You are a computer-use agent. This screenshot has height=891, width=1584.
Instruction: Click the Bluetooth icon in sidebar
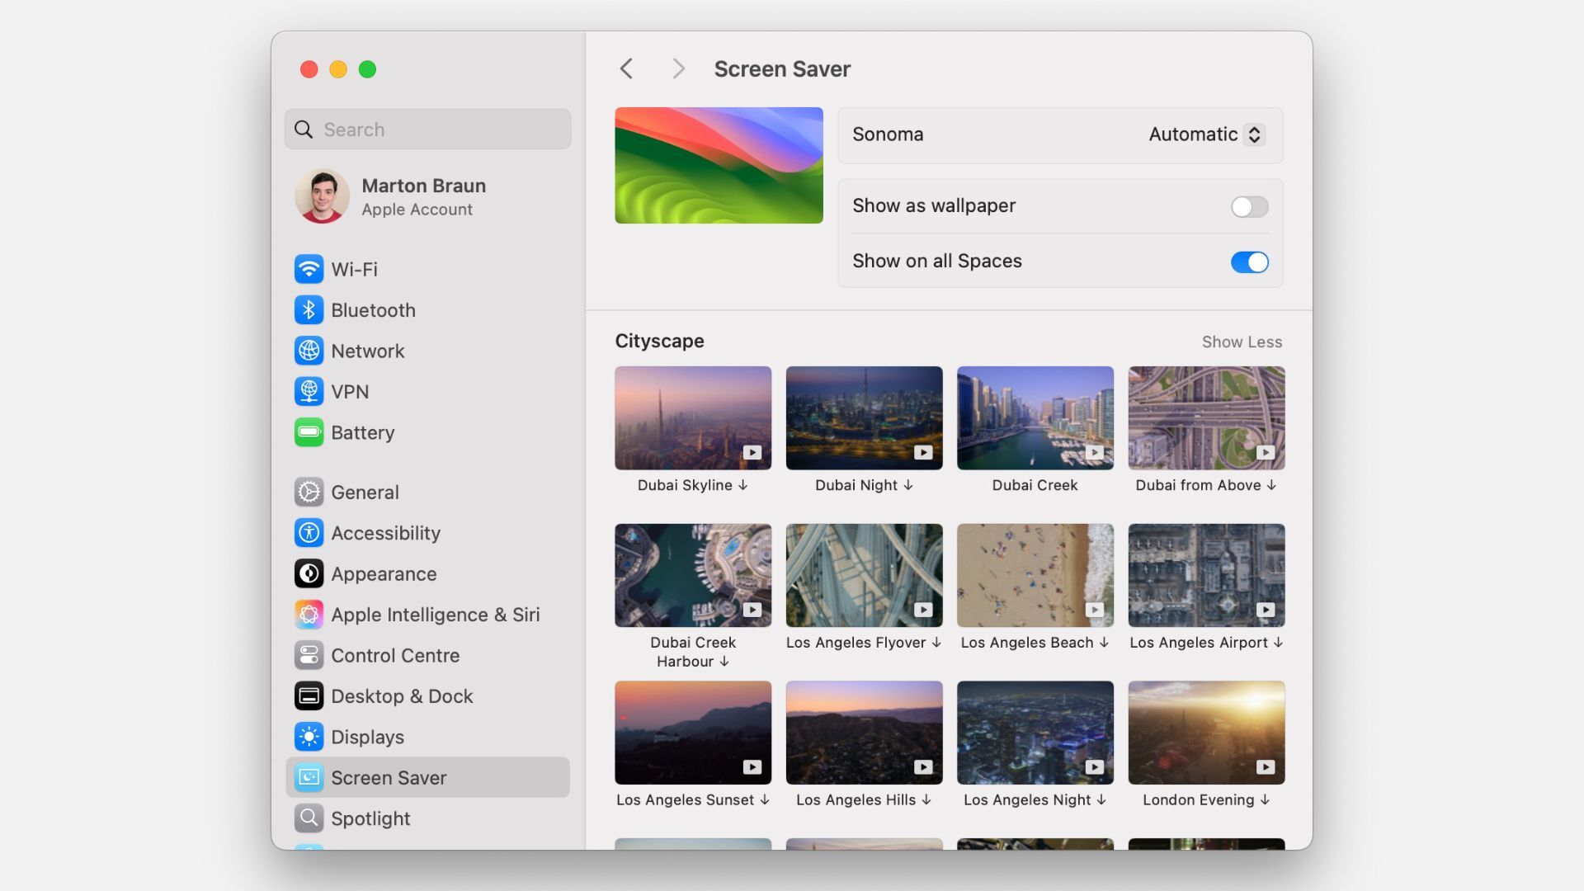[309, 310]
